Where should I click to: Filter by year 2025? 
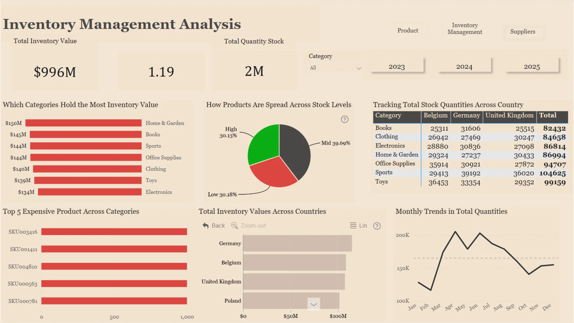pos(532,67)
